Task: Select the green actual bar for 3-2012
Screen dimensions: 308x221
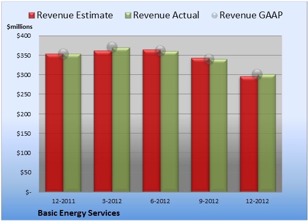Action: click(121, 119)
